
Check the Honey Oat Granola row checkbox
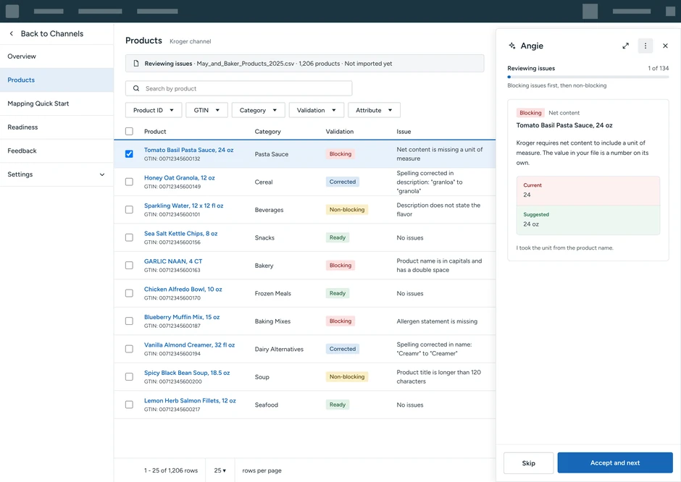click(x=129, y=182)
